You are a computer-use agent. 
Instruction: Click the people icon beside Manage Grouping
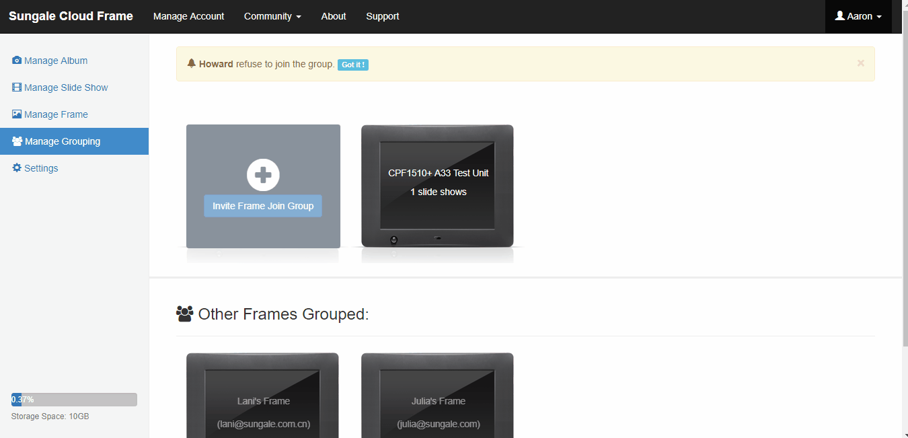17,141
